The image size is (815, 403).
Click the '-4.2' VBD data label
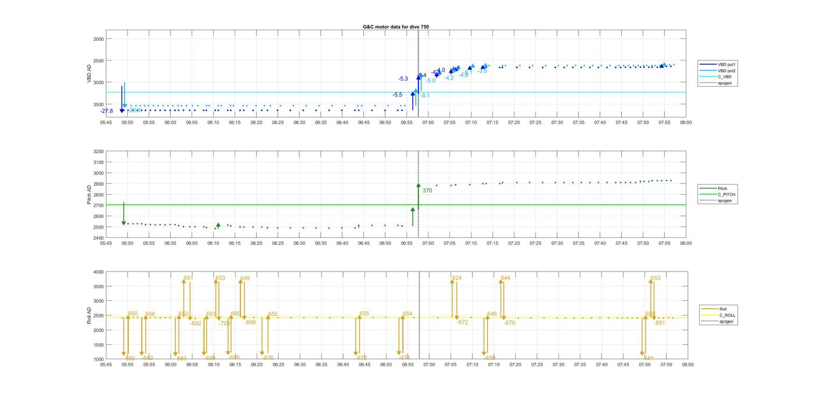(449, 78)
